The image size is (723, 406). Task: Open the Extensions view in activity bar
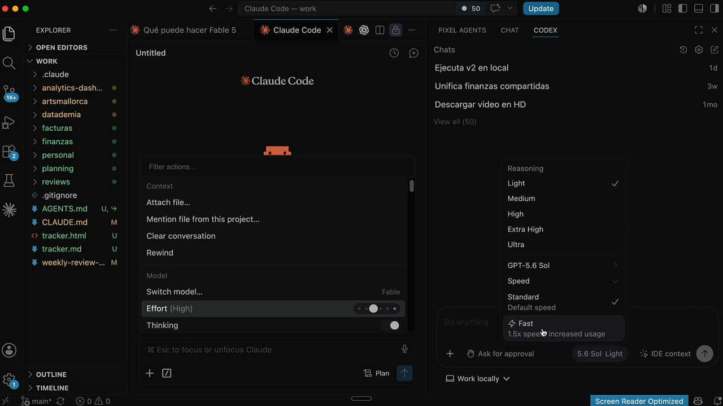(x=10, y=152)
